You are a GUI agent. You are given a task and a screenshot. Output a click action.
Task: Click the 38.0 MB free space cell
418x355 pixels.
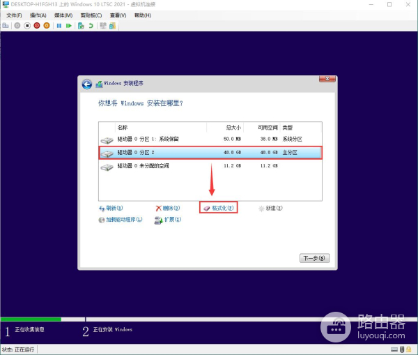tap(269, 139)
